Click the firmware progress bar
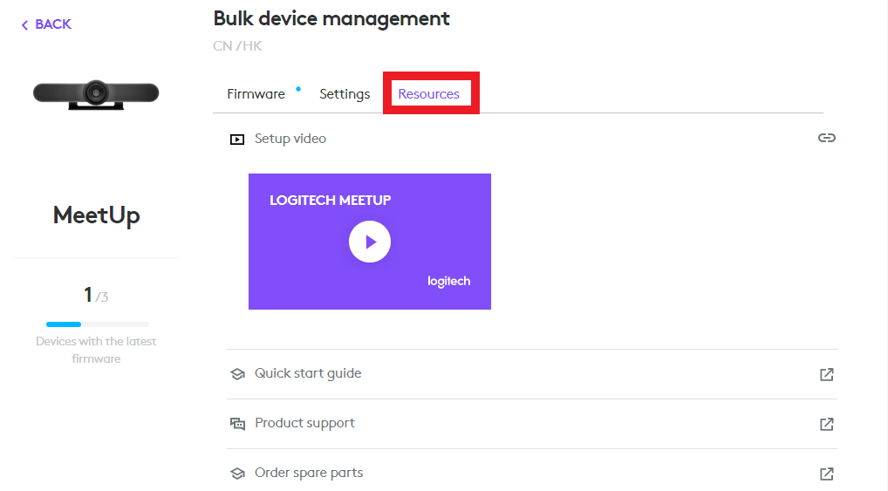Screen dimensions: 888x491 (98, 324)
